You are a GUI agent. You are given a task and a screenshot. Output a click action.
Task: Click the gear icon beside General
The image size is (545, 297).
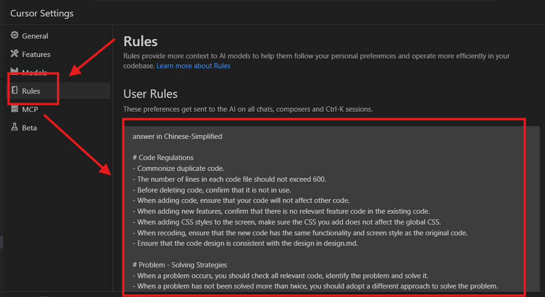[x=14, y=36]
